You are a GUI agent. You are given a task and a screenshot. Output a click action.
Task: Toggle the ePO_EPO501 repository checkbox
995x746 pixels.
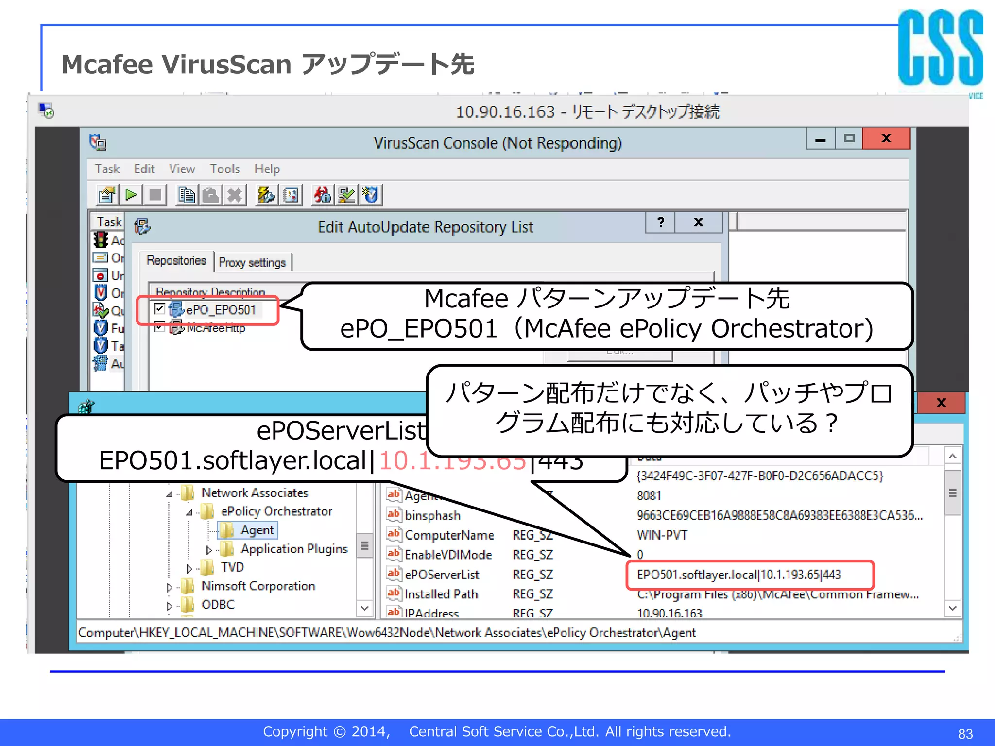pyautogui.click(x=159, y=309)
